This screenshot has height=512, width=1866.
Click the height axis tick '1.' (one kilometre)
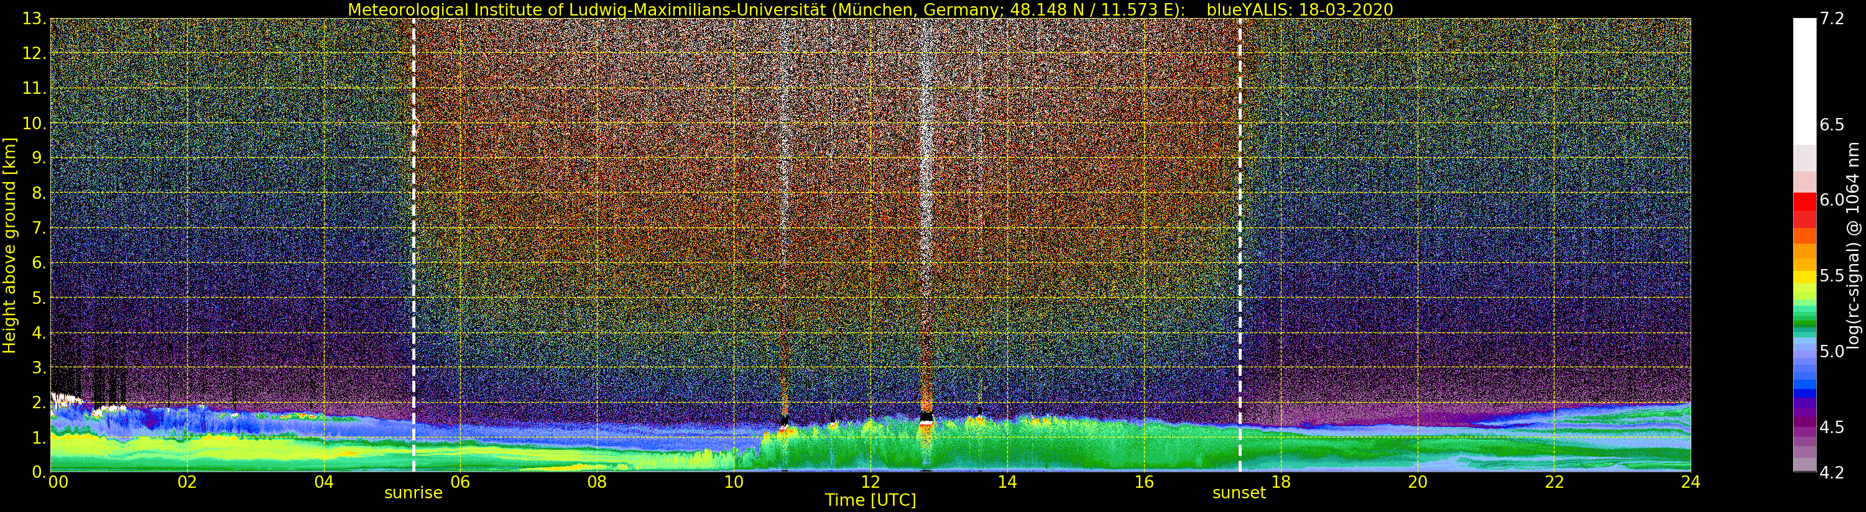coord(39,437)
